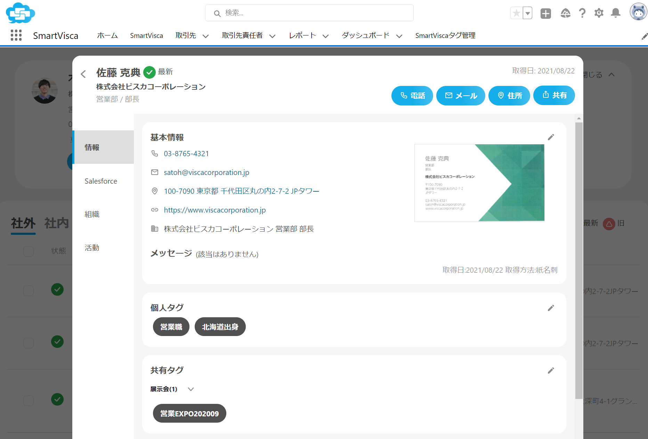Select the 情報 side tab

(x=104, y=147)
